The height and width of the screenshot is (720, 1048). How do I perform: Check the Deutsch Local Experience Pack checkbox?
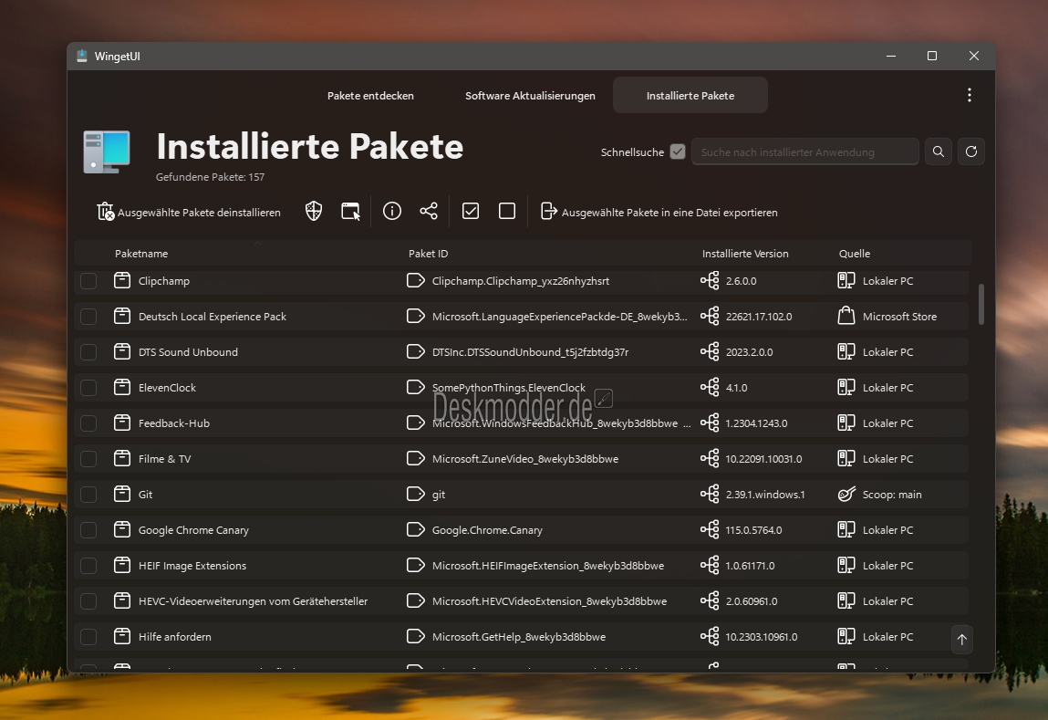pos(88,317)
